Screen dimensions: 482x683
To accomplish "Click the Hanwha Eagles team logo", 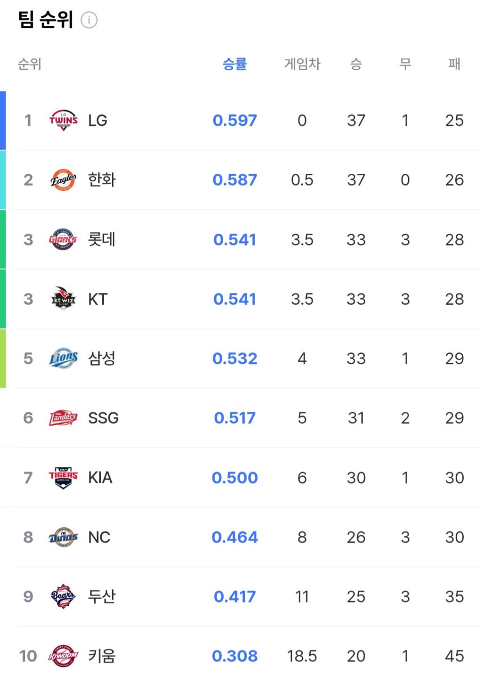I will pyautogui.click(x=63, y=180).
